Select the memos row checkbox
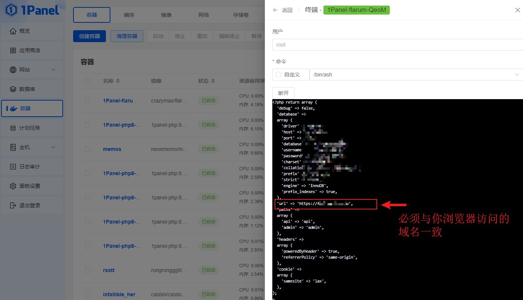 pyautogui.click(x=88, y=149)
